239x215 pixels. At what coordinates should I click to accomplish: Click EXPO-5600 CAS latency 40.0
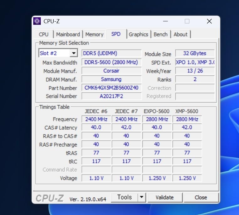coord(157,127)
